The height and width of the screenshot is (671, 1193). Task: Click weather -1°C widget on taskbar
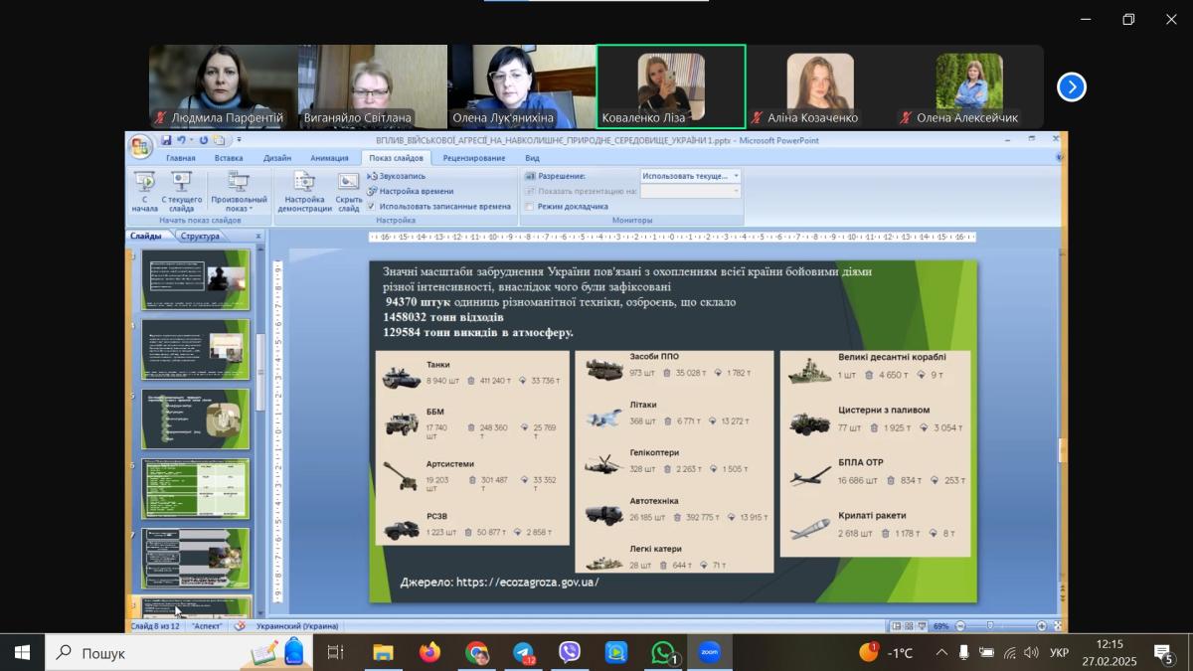click(887, 653)
